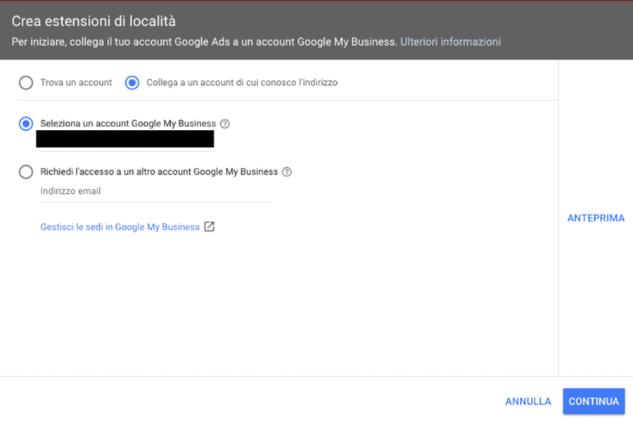Open help icon beside Richiedi l'accesso option
633x425 pixels.
pyautogui.click(x=287, y=172)
